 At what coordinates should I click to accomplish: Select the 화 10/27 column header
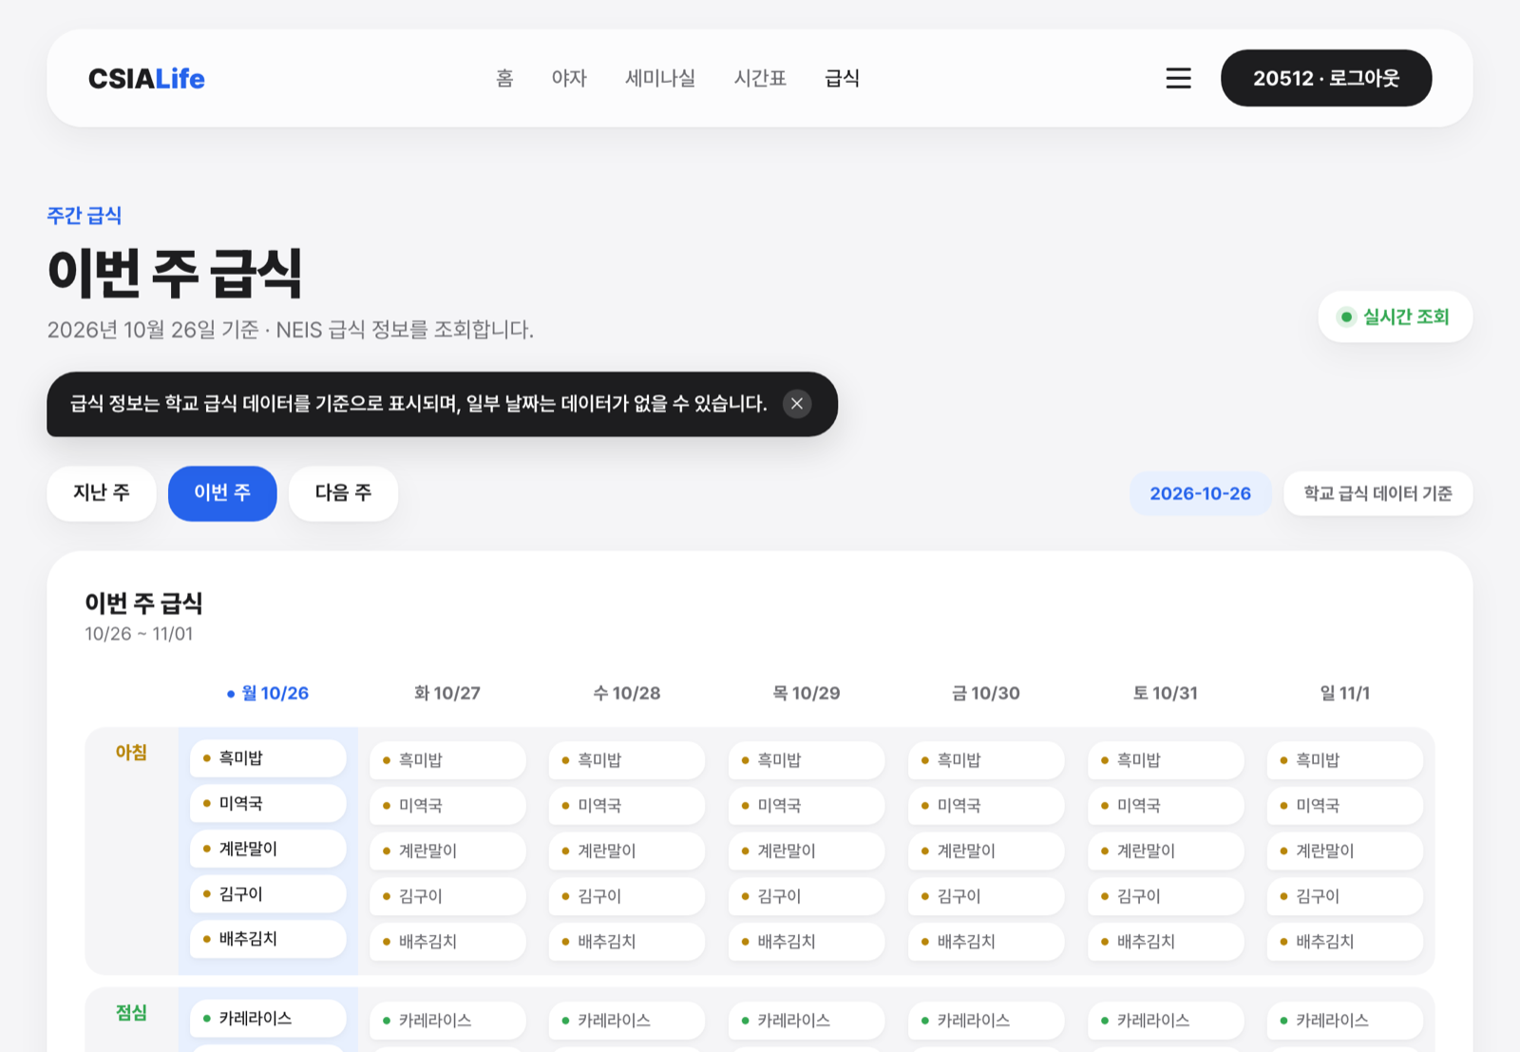point(447,693)
